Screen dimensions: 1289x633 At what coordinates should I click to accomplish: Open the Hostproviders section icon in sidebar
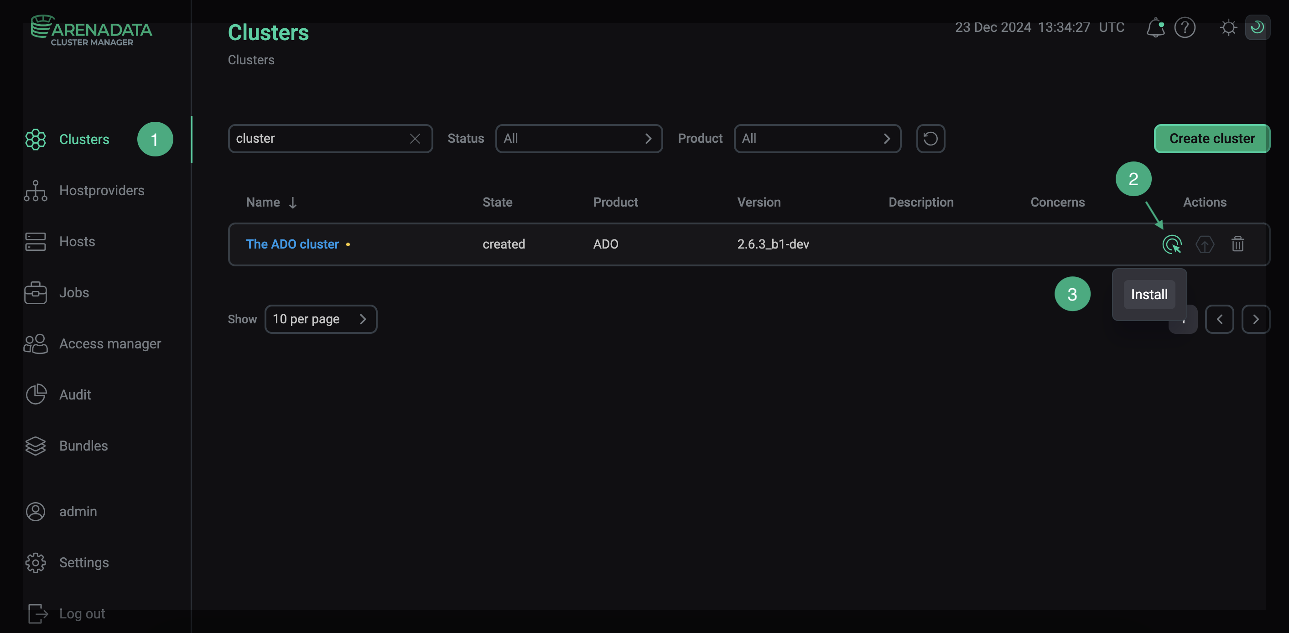click(x=35, y=191)
